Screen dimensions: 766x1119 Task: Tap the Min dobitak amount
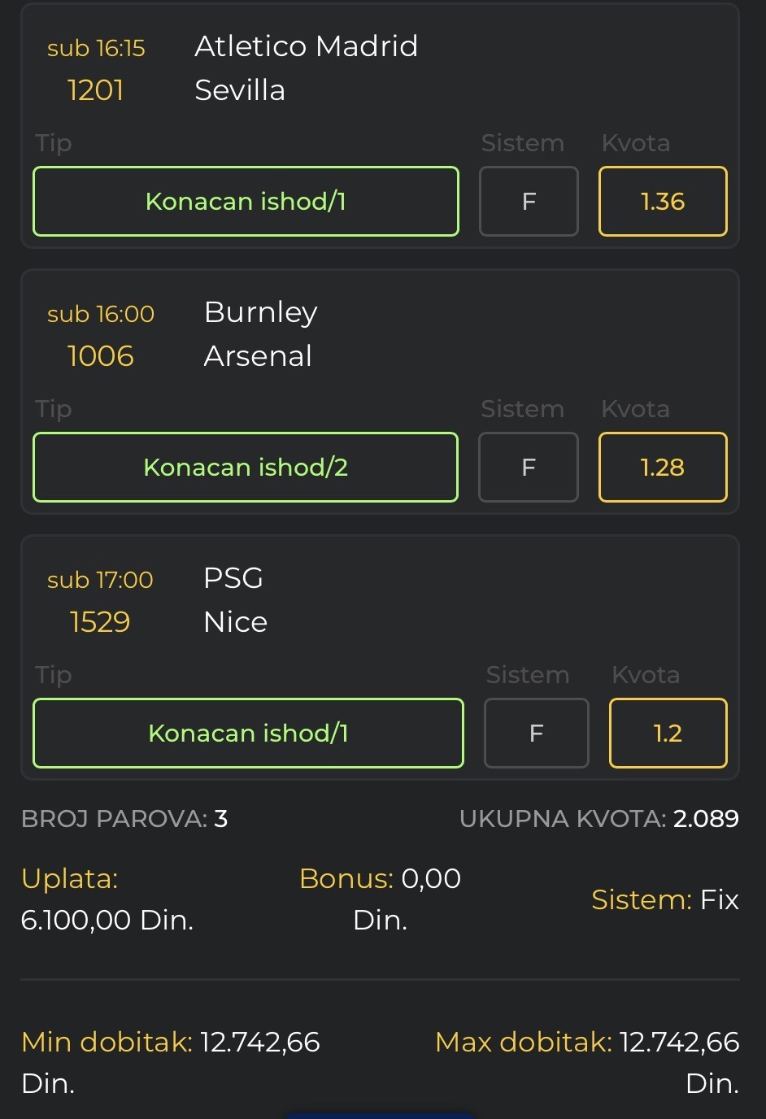pyautogui.click(x=260, y=1043)
